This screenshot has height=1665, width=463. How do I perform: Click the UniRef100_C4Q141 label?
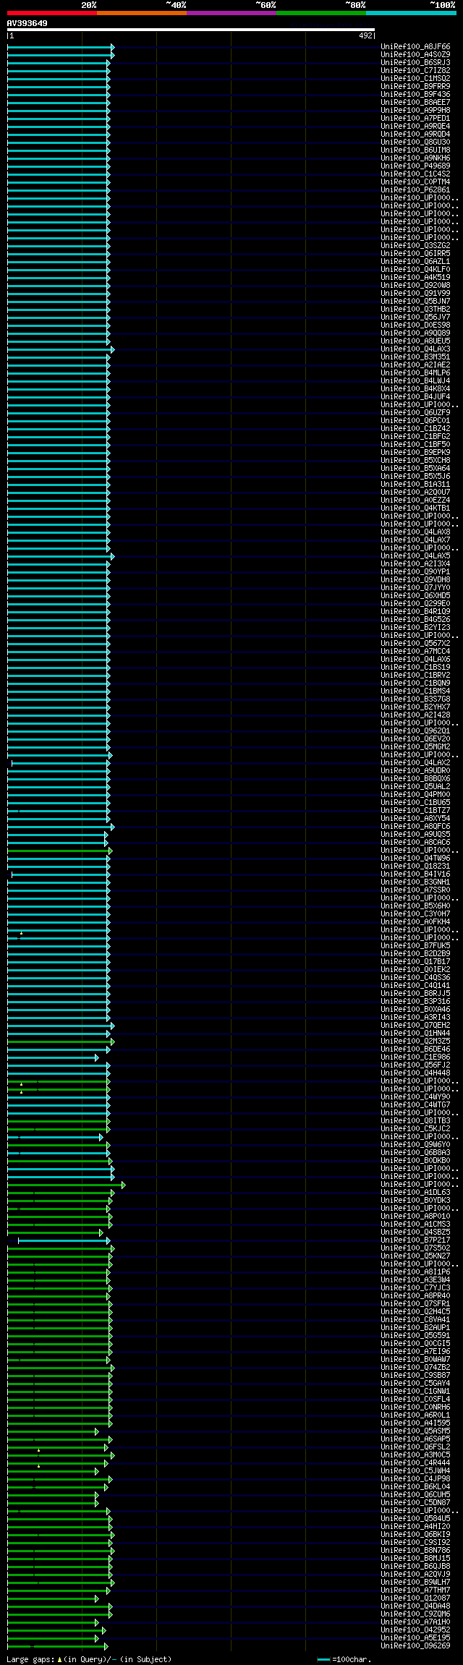coord(415,986)
